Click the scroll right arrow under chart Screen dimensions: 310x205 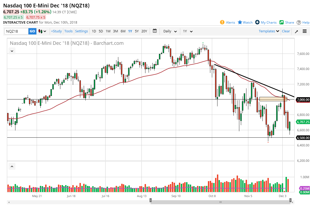point(293,202)
